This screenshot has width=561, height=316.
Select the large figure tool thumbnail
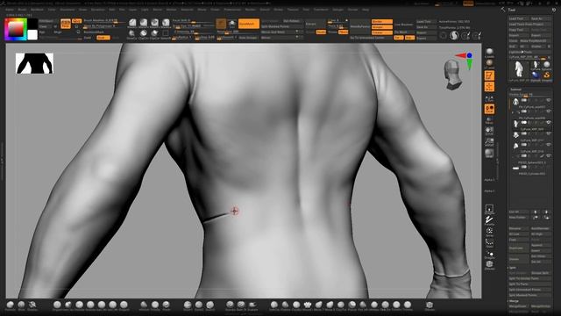click(519, 69)
